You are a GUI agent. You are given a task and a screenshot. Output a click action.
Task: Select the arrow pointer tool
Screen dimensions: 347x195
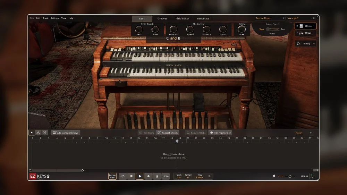[x=32, y=133]
